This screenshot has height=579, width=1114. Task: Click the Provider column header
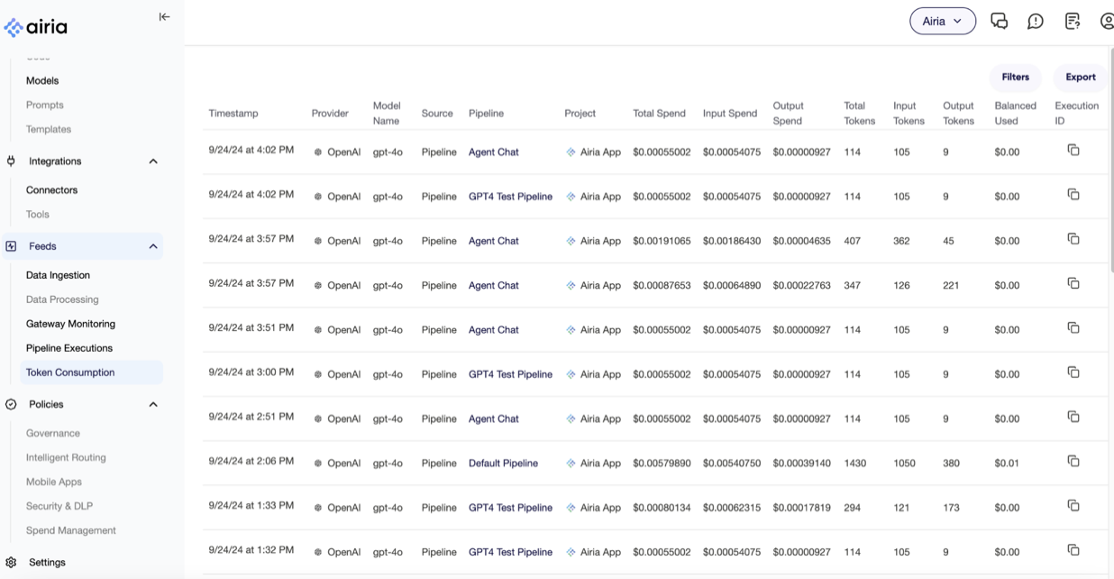tap(330, 114)
